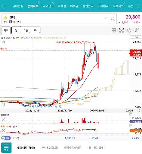Tap the 최저 7,500 low marker
This screenshot has height=154, width=142.
pos(45,106)
